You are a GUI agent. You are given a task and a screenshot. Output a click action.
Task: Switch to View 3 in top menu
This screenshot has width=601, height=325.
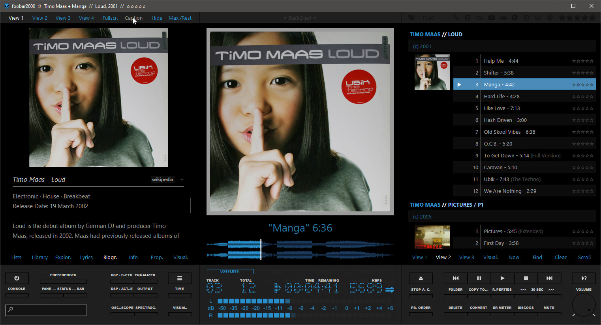[x=63, y=18]
